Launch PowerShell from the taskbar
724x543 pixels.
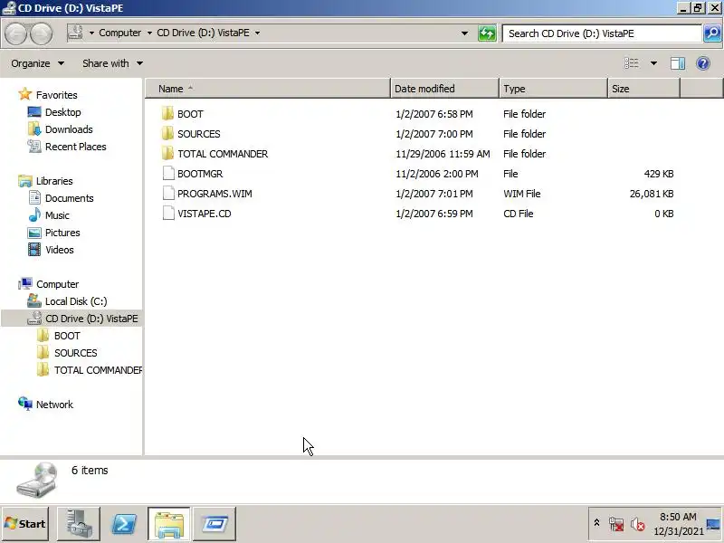(x=124, y=524)
